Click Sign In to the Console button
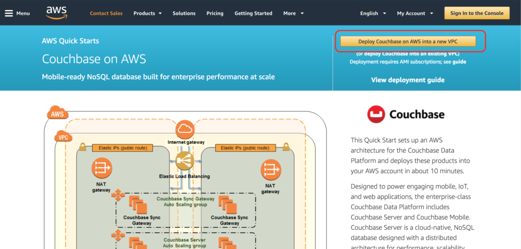 (477, 13)
